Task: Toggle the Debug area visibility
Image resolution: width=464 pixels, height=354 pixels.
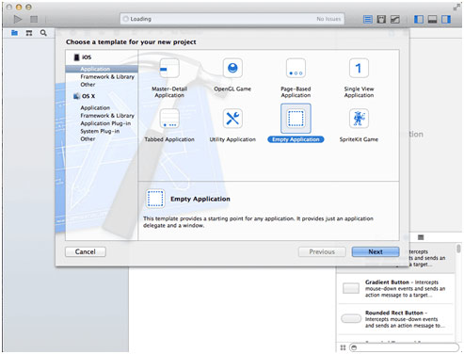Action: pos(432,20)
